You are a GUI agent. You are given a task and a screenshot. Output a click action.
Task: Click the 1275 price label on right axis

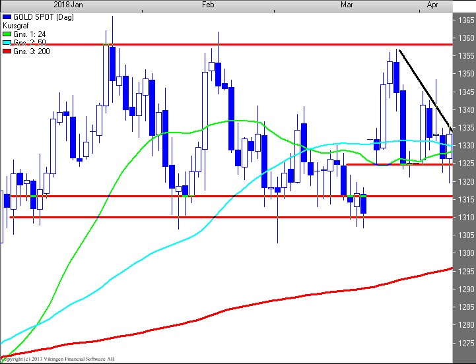pyautogui.click(x=465, y=343)
